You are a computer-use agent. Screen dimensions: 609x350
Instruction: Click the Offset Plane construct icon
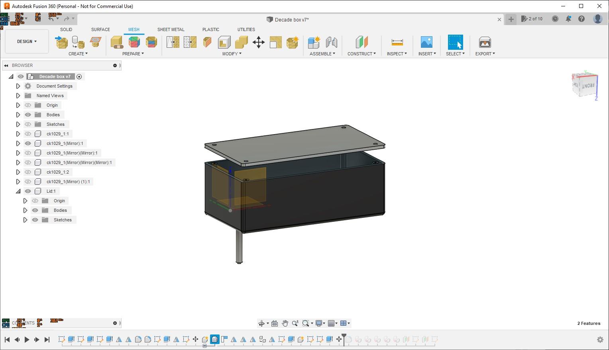point(361,42)
